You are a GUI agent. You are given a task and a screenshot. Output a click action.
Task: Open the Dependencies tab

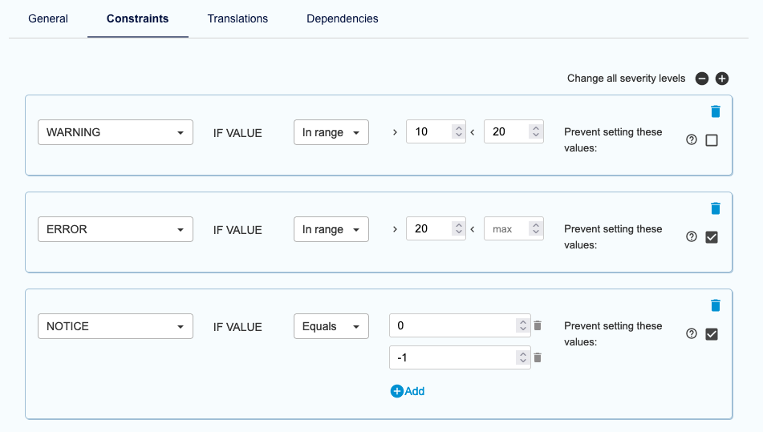[x=343, y=18]
